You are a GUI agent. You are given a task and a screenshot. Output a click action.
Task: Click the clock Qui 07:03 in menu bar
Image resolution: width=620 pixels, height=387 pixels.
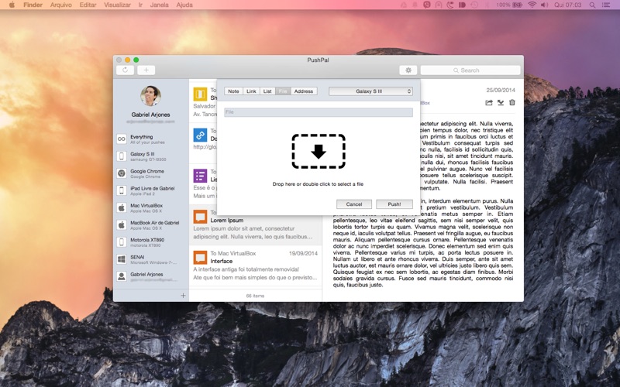click(x=567, y=5)
